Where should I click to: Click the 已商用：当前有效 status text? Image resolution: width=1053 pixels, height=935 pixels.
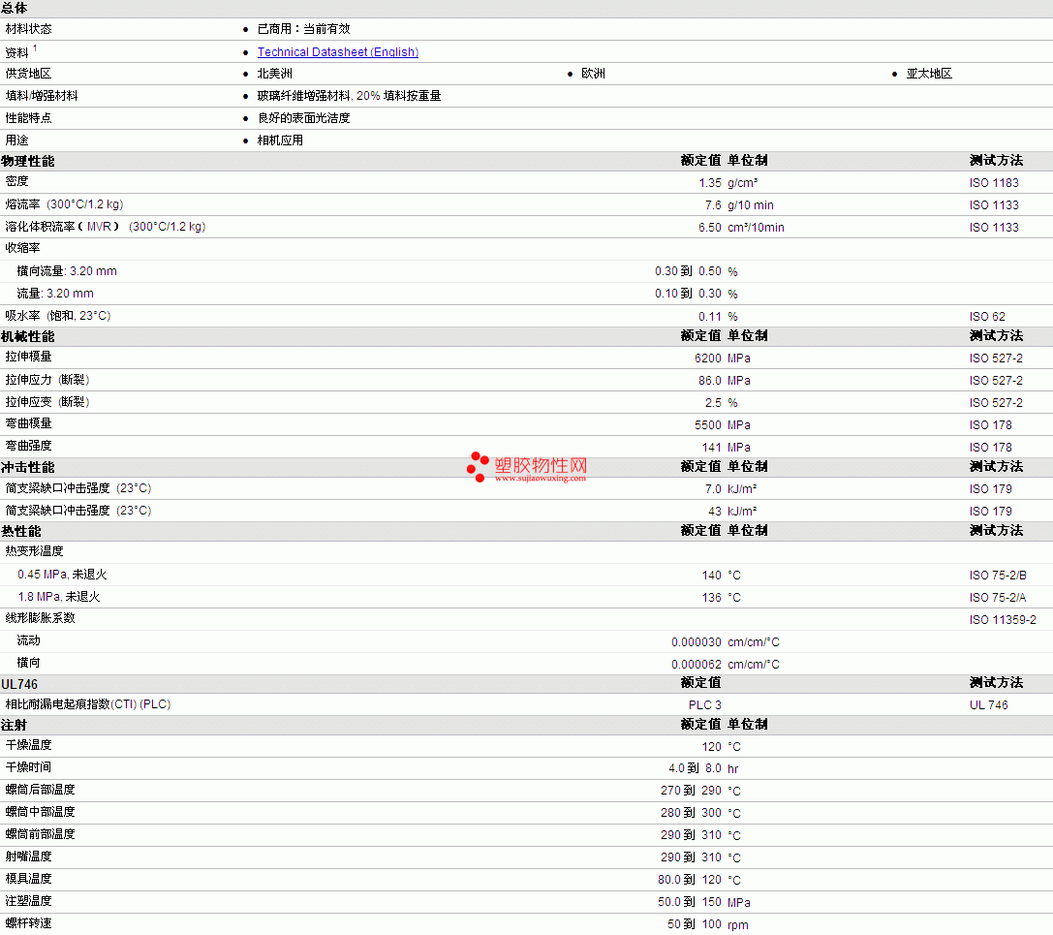(303, 29)
